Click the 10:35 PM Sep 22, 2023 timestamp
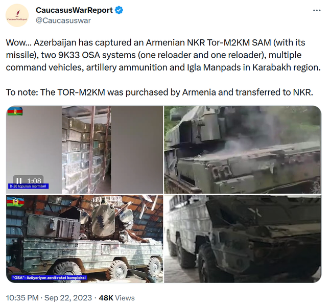Screen dimensions: 330x306 pyautogui.click(x=49, y=298)
